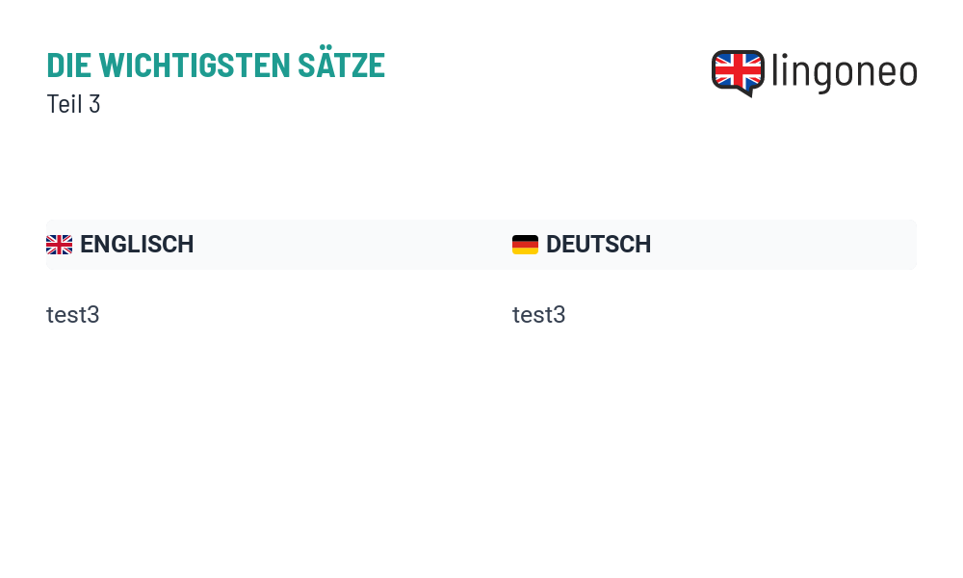Click the gold stripe of the German flag
Image resolution: width=963 pixels, height=578 pixels.
click(525, 250)
